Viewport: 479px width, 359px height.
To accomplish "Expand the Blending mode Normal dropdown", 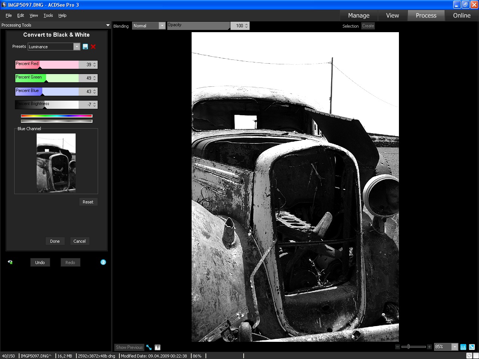I will pos(162,26).
